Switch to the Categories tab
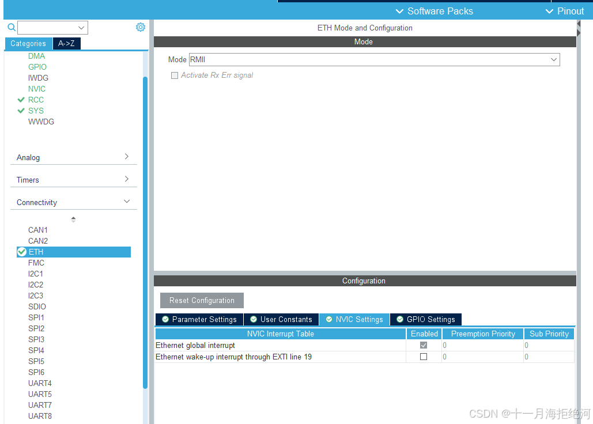The height and width of the screenshot is (424, 593). (28, 43)
